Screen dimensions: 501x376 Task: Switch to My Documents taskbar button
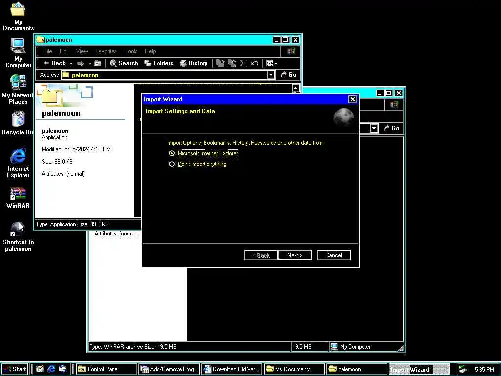(x=295, y=369)
